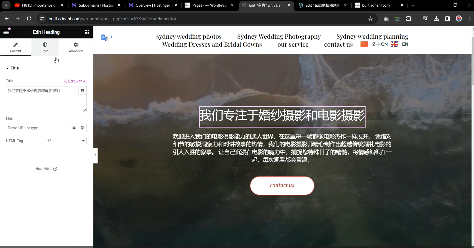
Task: Collapse the Title section
Action: click(12, 68)
